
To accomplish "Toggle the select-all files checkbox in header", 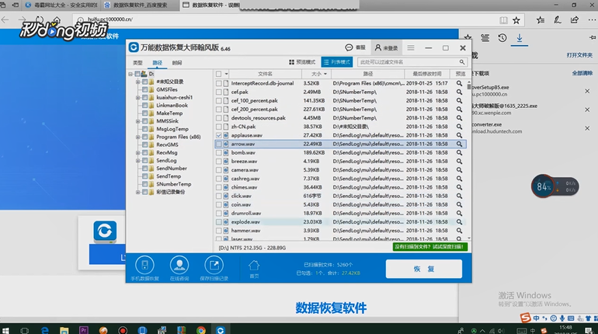I will point(218,74).
